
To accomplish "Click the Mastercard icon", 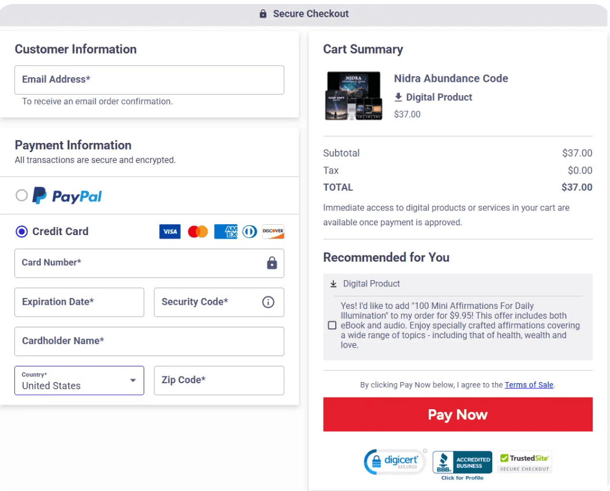I will [x=197, y=231].
